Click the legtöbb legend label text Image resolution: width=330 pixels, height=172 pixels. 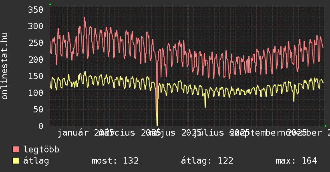tap(41, 150)
